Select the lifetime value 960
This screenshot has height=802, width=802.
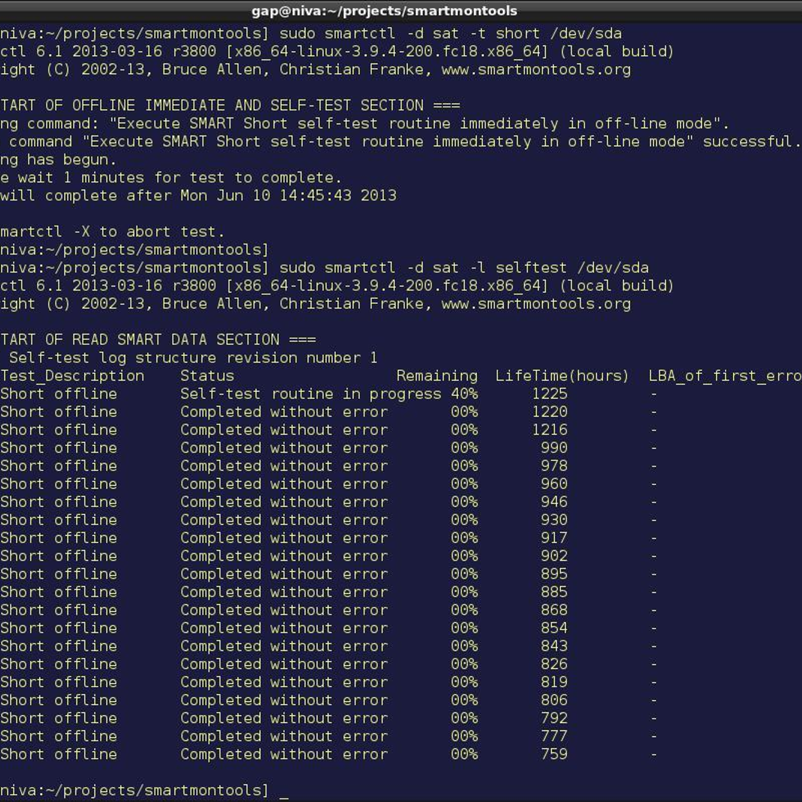pyautogui.click(x=554, y=484)
